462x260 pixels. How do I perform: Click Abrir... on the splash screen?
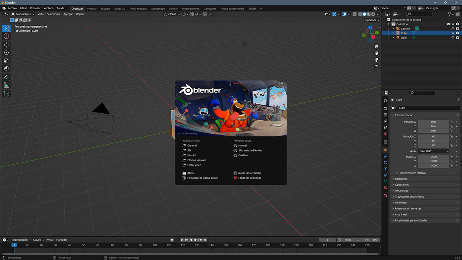(x=189, y=173)
